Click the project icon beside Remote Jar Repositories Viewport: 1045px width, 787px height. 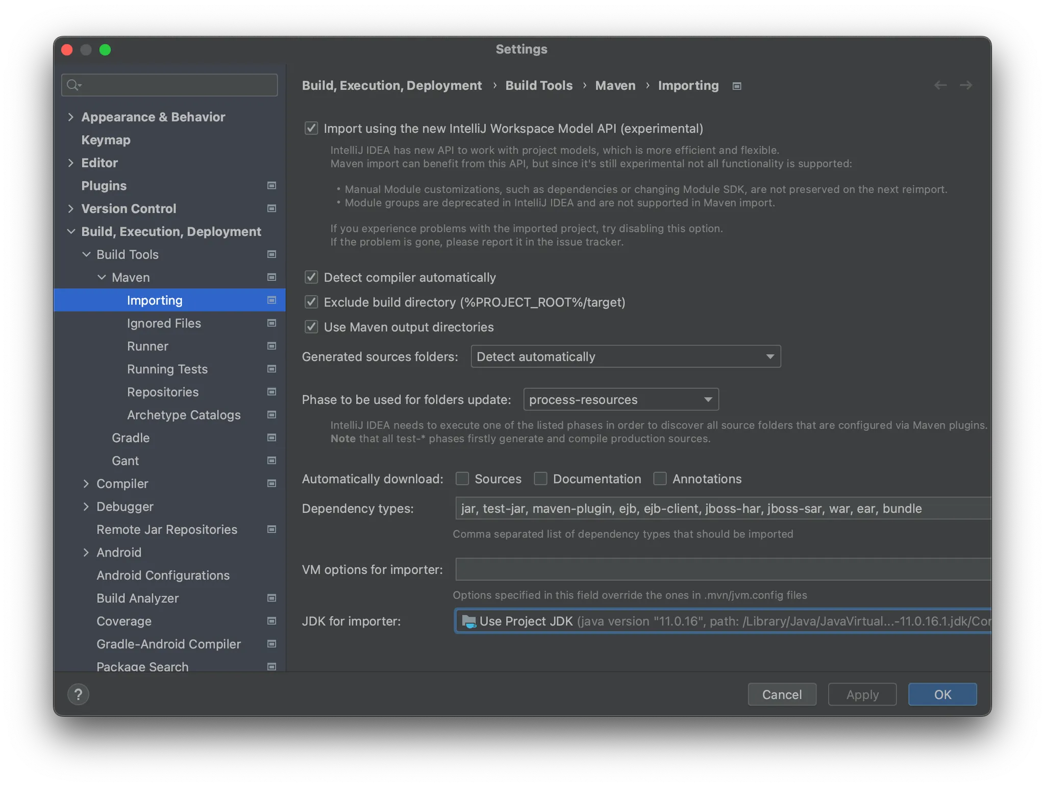pyautogui.click(x=271, y=529)
